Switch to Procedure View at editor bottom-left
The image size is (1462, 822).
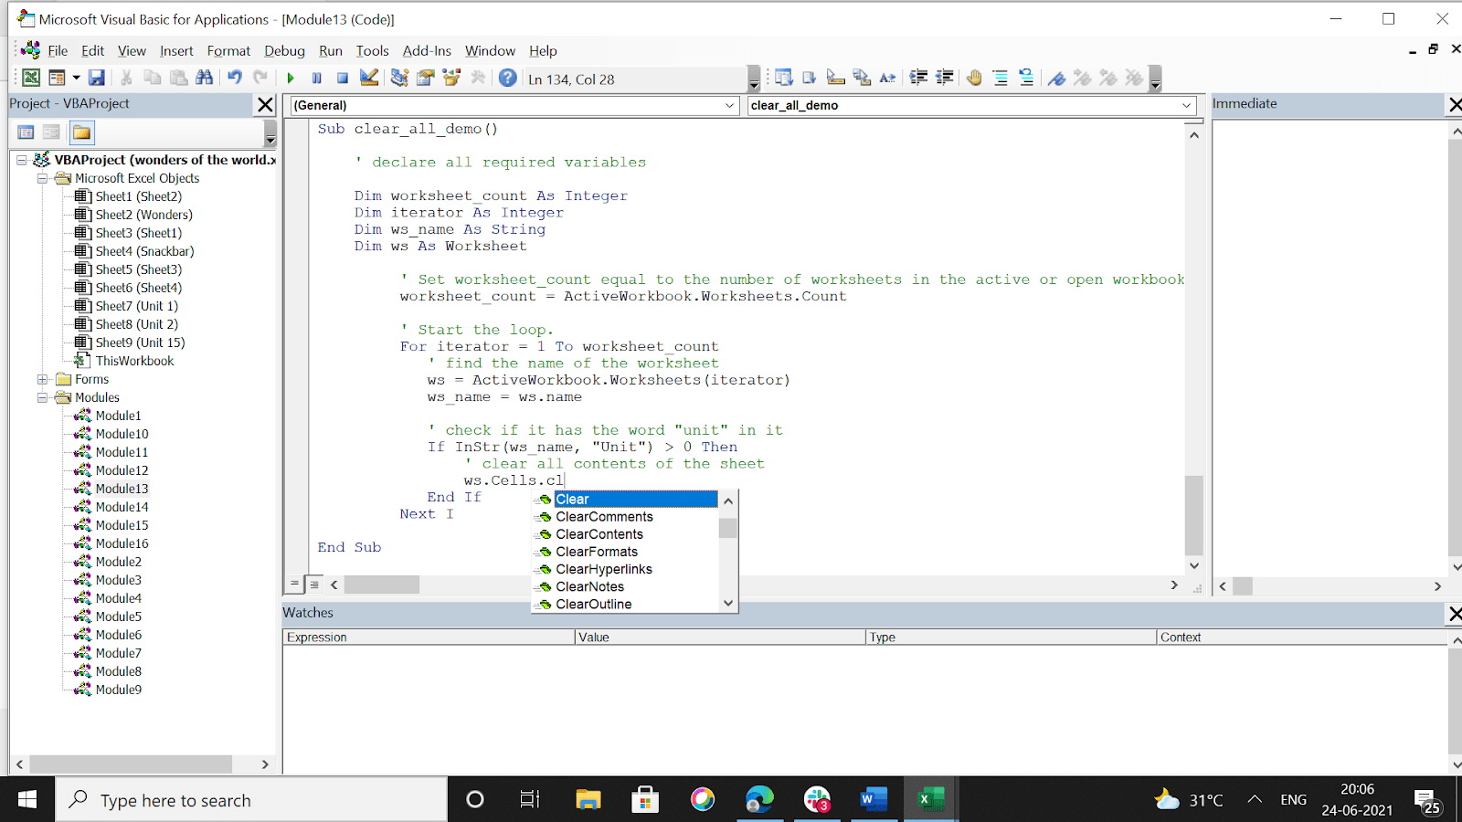pos(294,584)
